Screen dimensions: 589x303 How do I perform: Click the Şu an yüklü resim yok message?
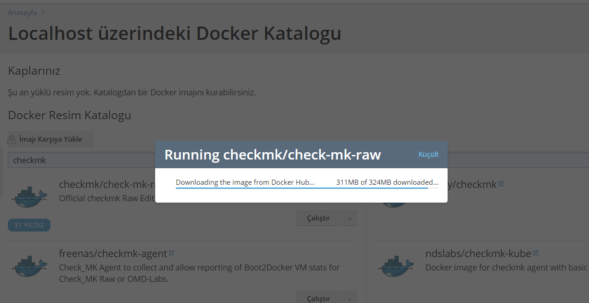[132, 93]
